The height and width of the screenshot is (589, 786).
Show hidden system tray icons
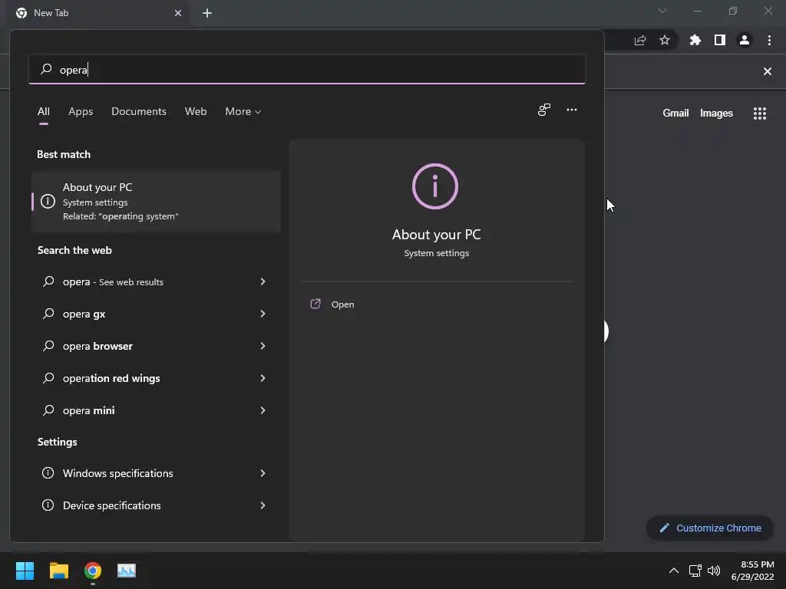coord(674,571)
